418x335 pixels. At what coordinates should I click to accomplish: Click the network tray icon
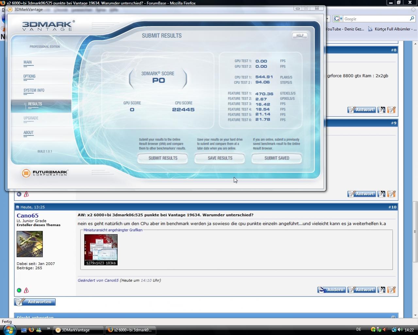pyautogui.click(x=394, y=330)
